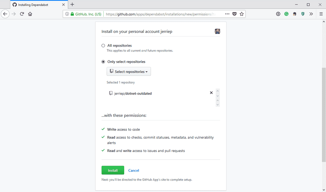Click the Save to Pocket icon
326x192 pixels.
pos(234,14)
